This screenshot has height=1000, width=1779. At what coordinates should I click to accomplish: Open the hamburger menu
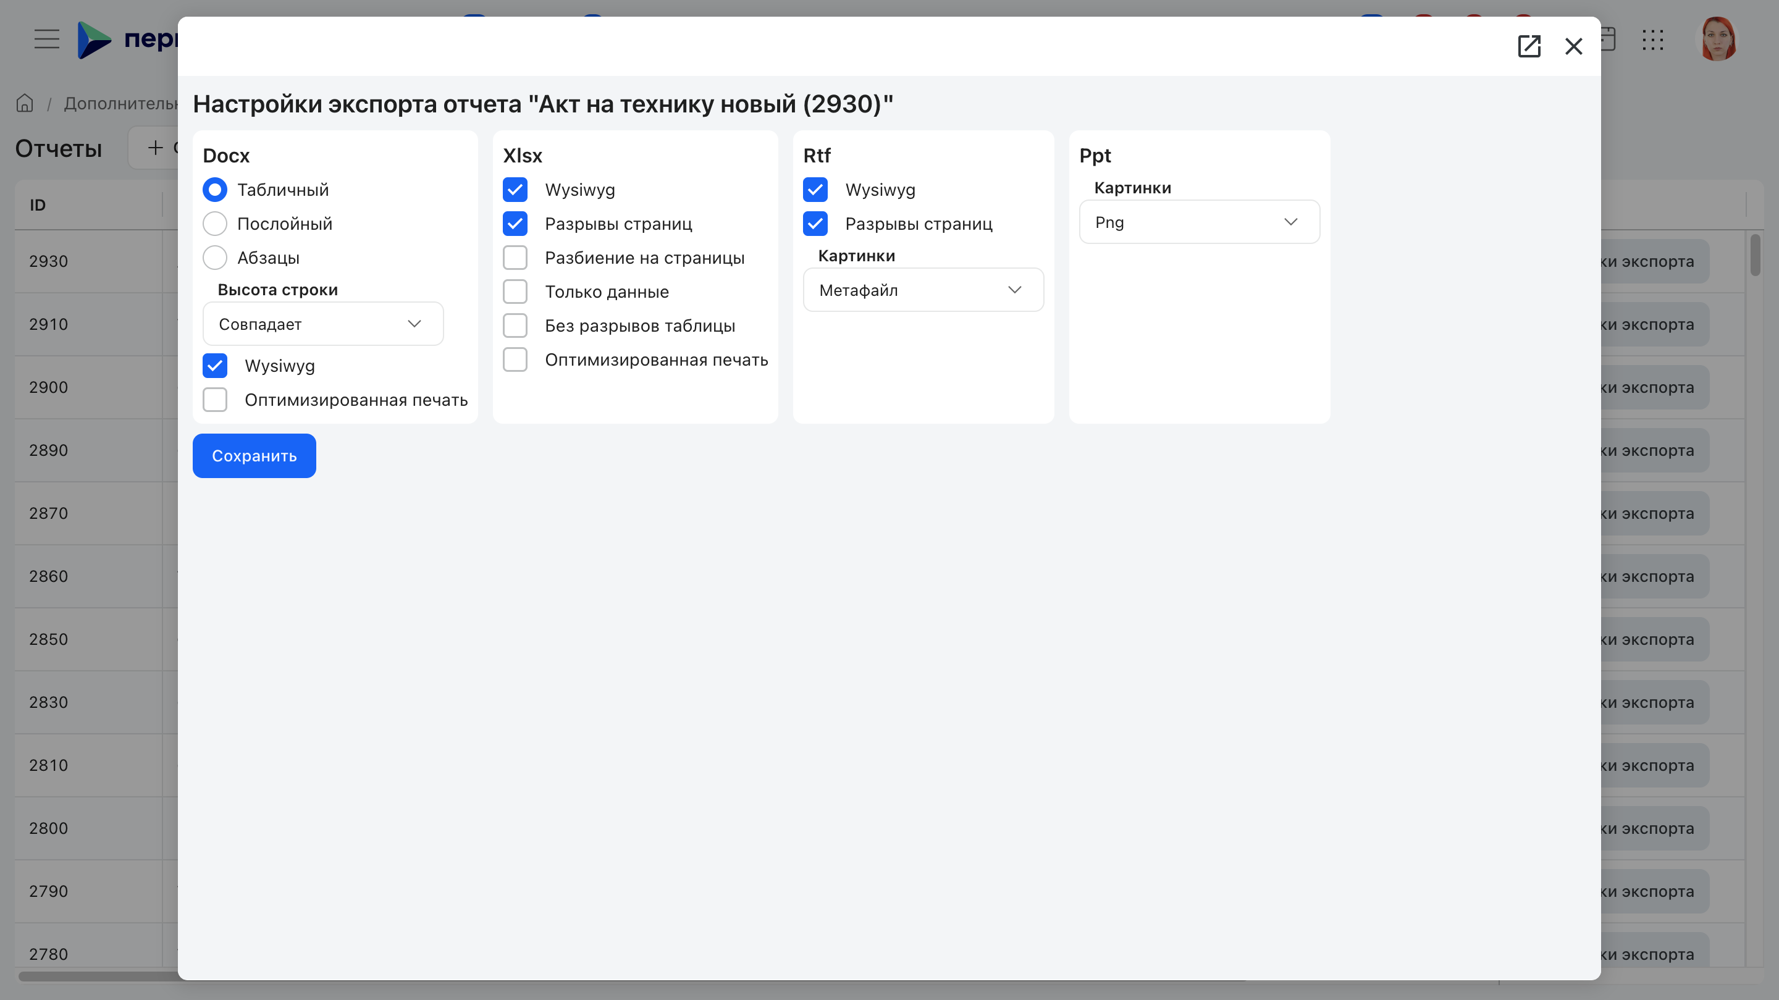47,39
